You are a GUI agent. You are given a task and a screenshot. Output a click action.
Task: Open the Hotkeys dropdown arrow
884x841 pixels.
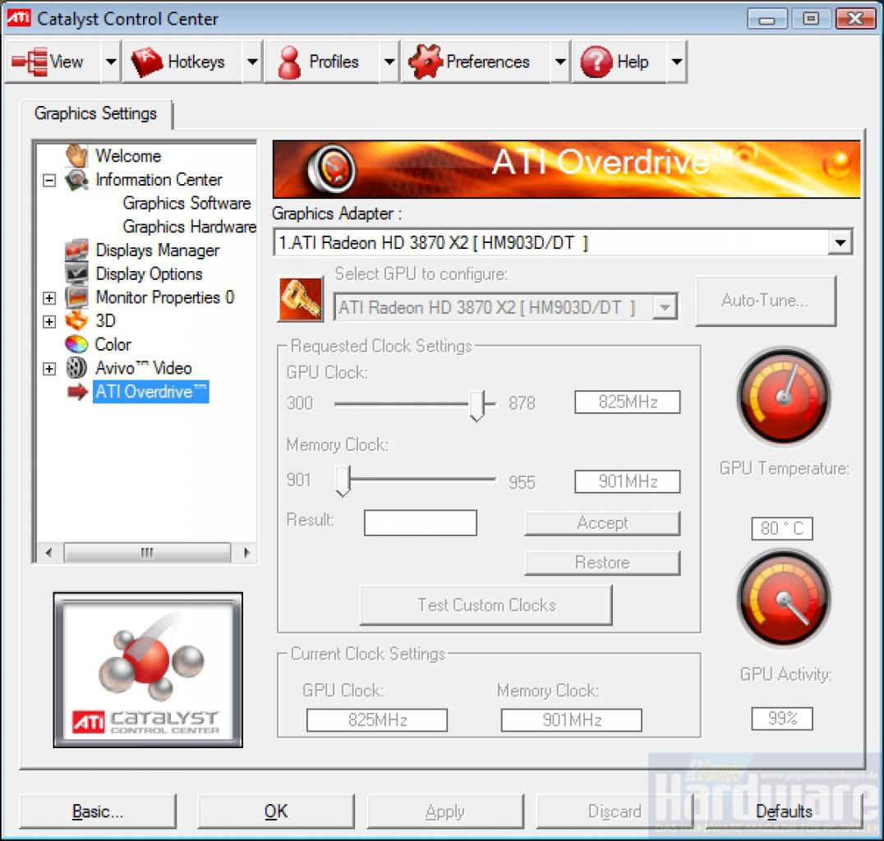[x=252, y=62]
